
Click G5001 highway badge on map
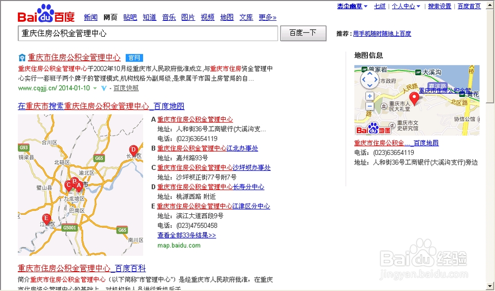[69, 228]
